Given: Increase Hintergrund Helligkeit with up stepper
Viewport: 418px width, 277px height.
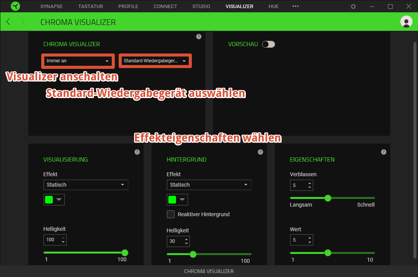Looking at the screenshot, I should 186,239.
